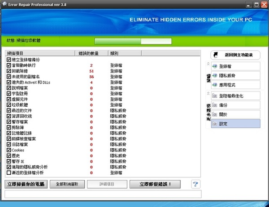The width and height of the screenshot is (269, 207).
Task: Click the 詳細項目 button
Action: (x=107, y=184)
